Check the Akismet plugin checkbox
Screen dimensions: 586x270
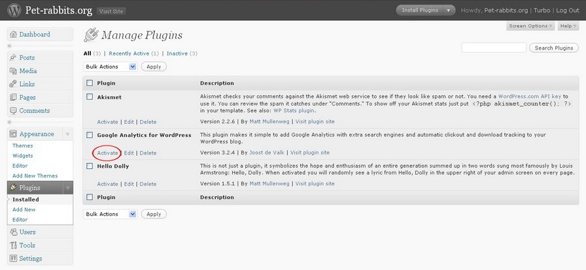(x=90, y=97)
